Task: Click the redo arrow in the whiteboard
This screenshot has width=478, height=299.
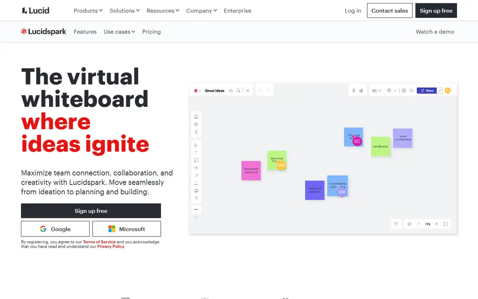Action: pyautogui.click(x=268, y=90)
